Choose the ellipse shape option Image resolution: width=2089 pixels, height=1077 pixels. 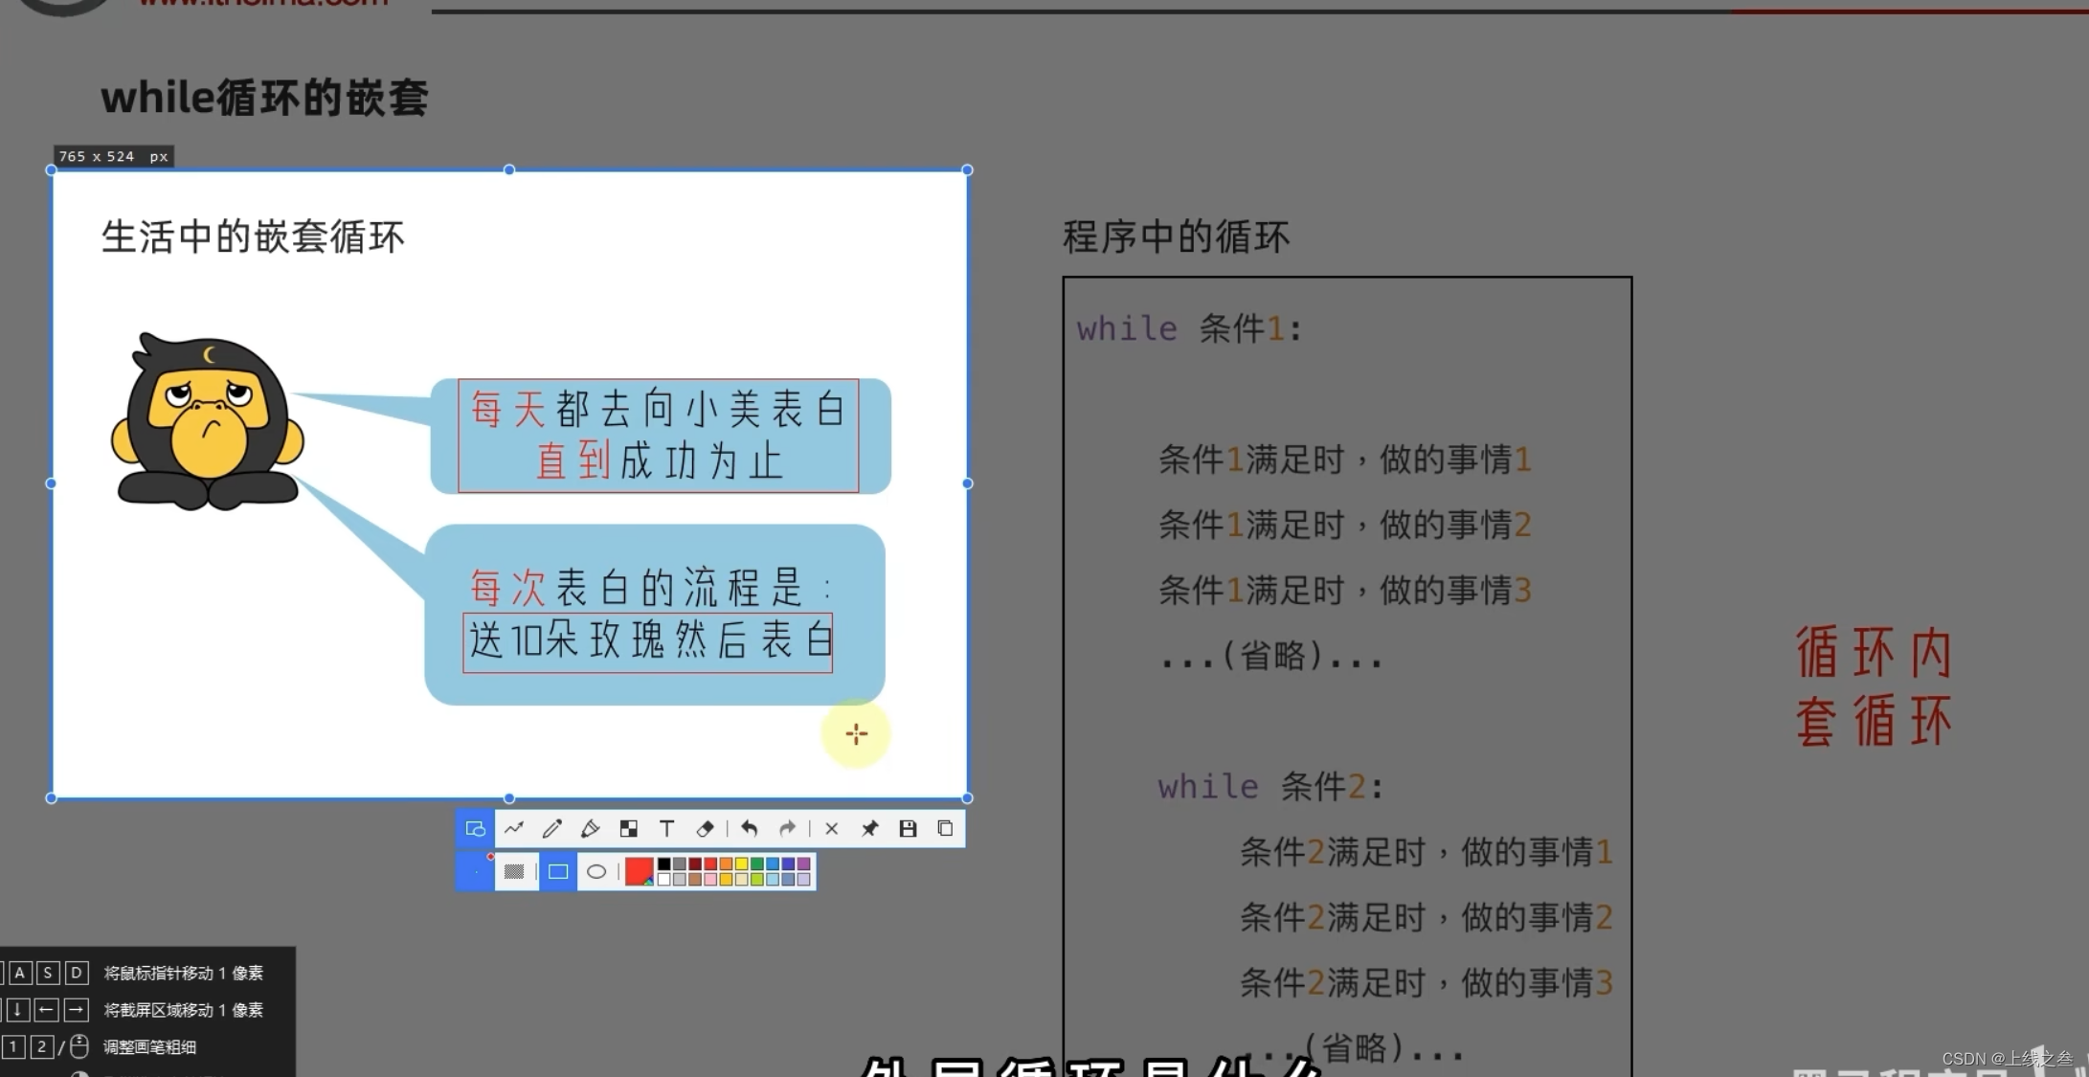coord(596,872)
